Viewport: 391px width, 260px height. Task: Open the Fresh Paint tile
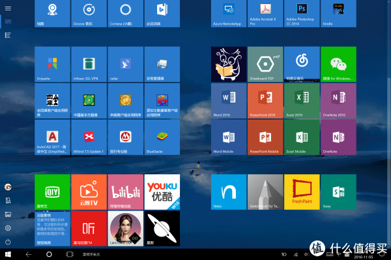[x=302, y=192]
